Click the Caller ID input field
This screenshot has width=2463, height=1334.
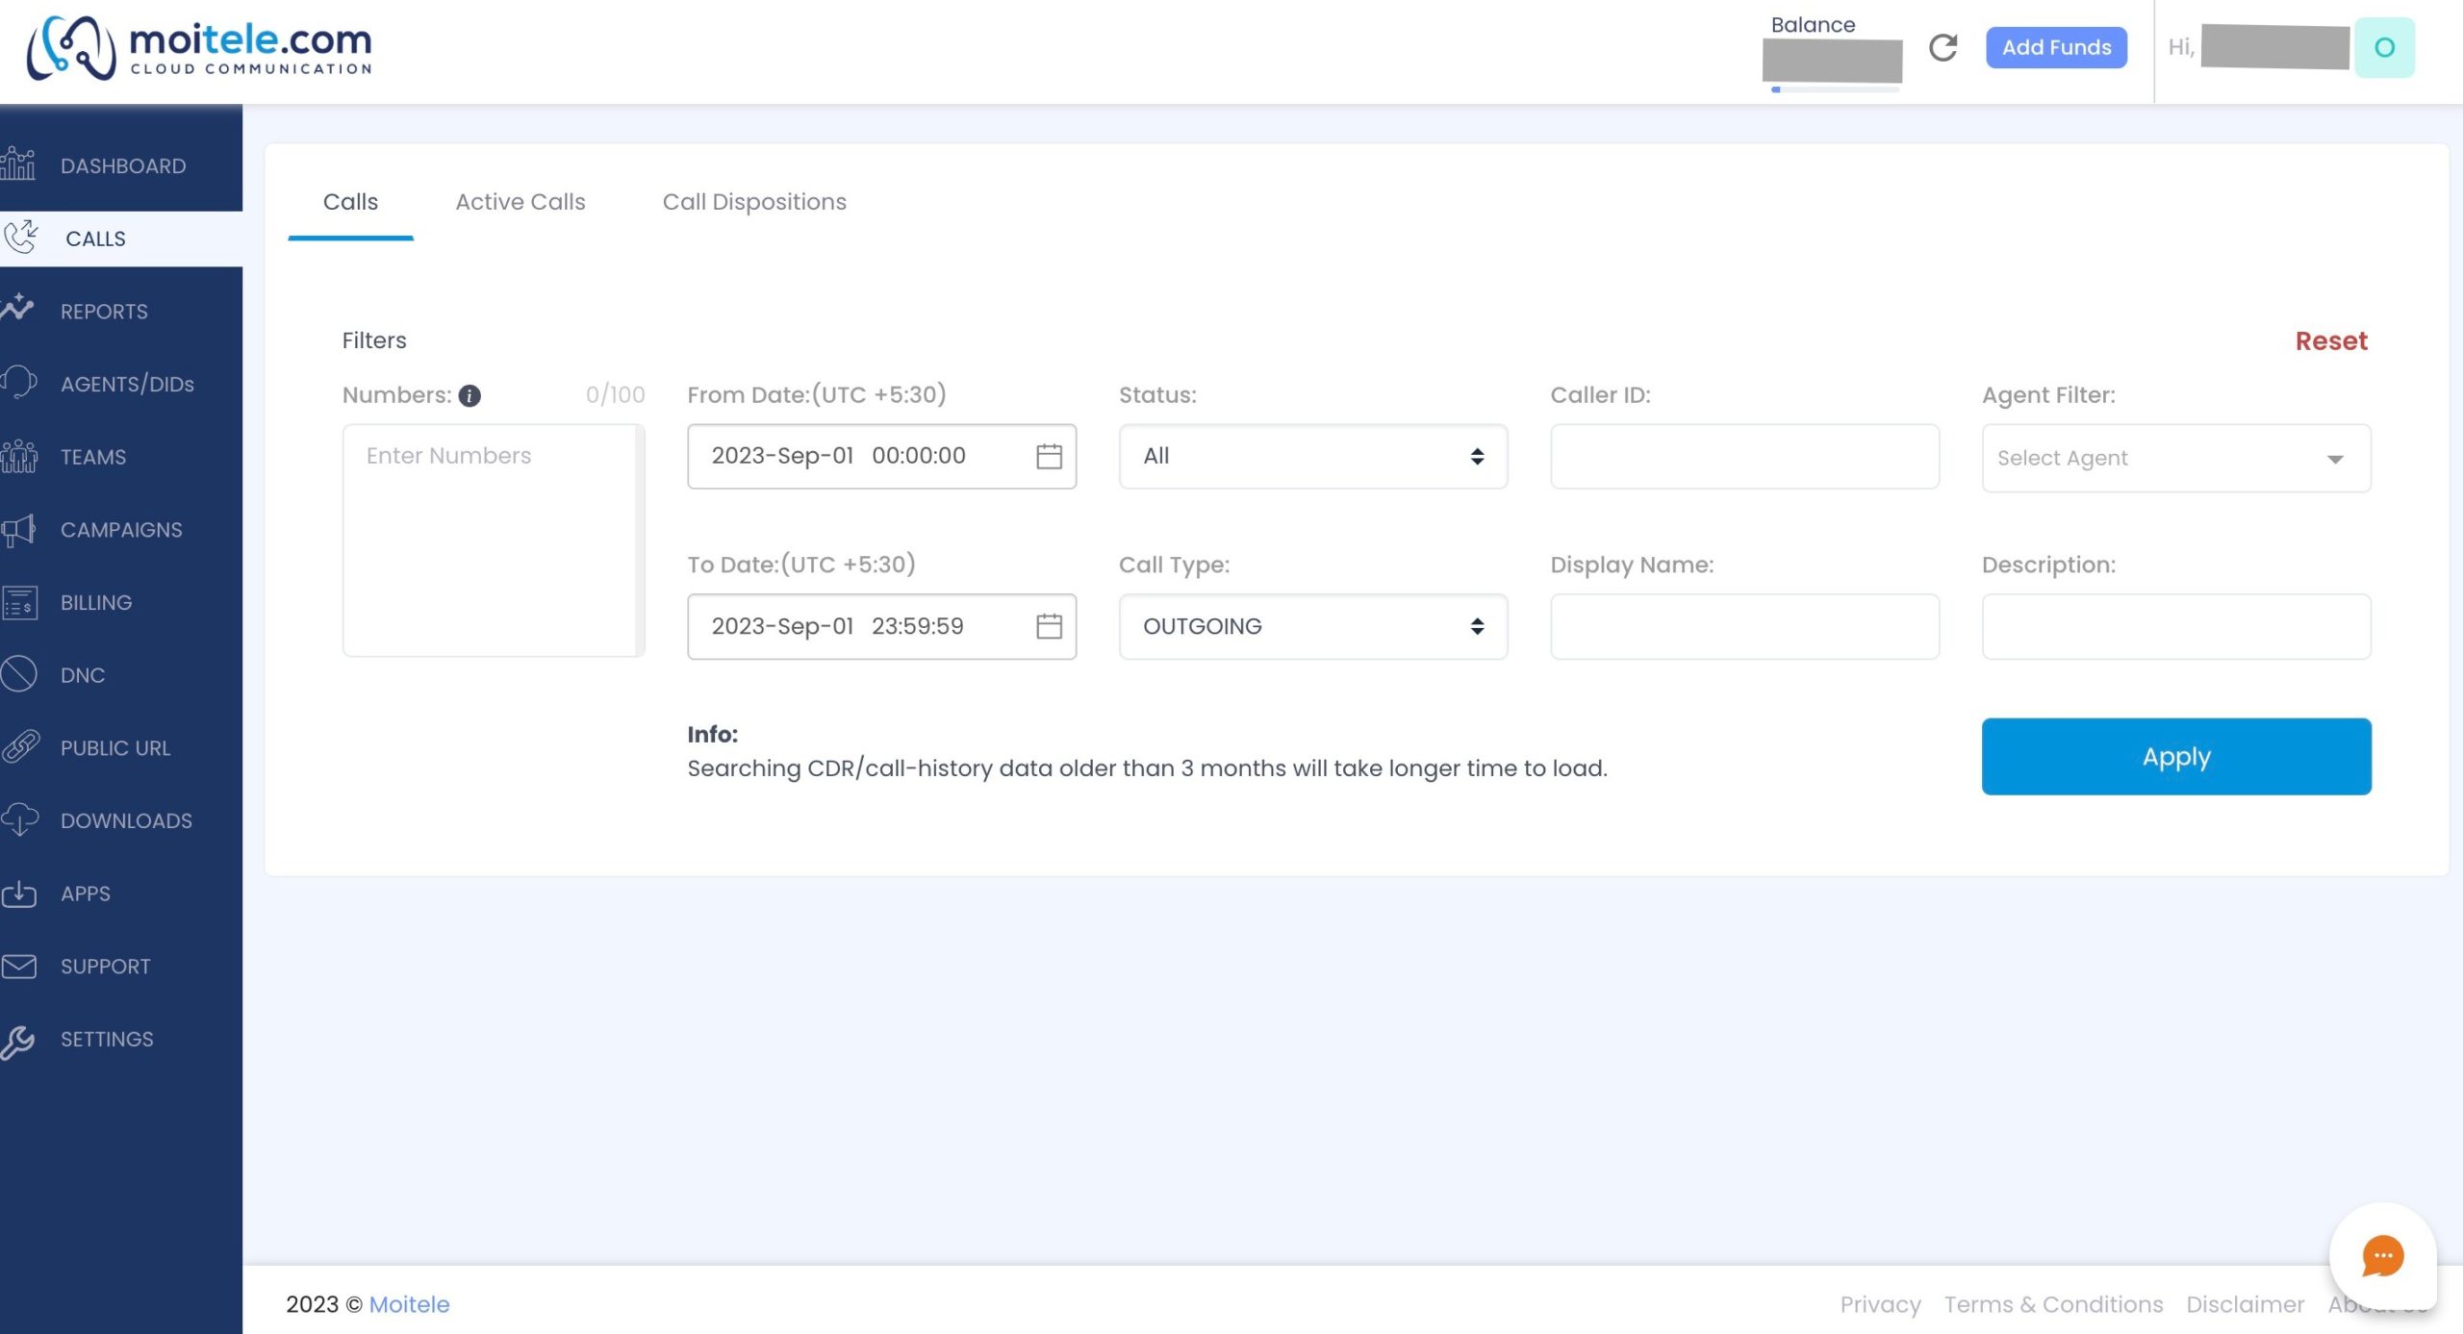(x=1744, y=456)
